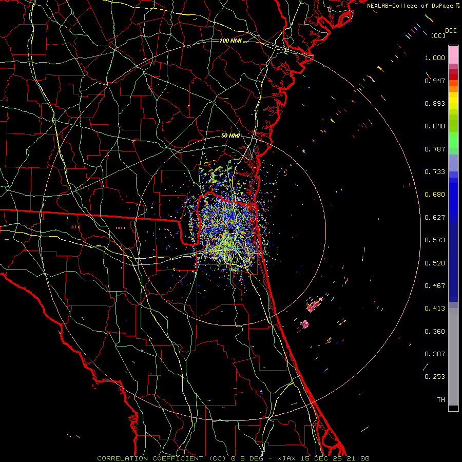This screenshot has width=462, height=462.
Task: Click the DCC label above color bar
Action: [x=451, y=30]
